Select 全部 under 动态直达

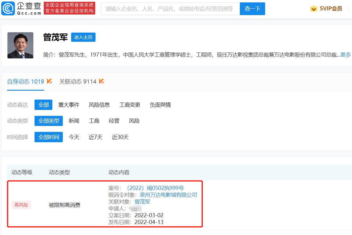pos(43,105)
